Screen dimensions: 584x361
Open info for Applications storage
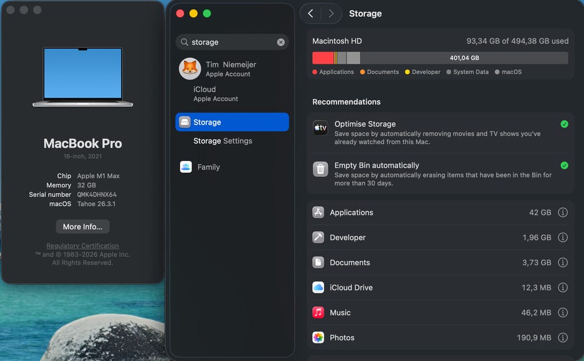tap(563, 213)
